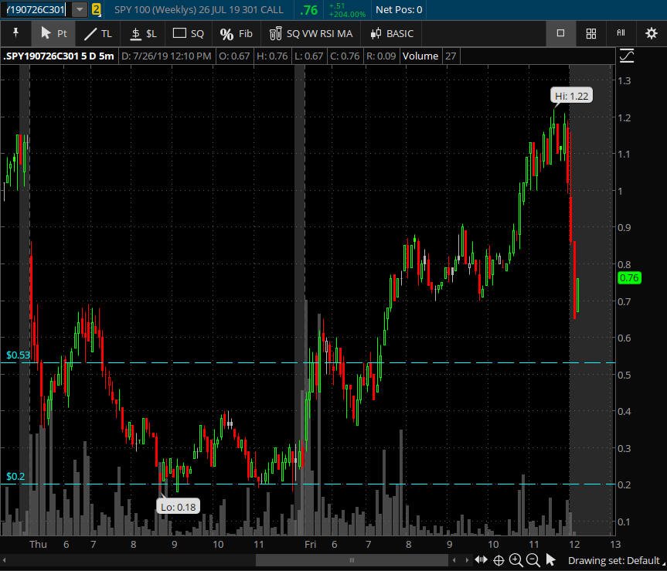Open the BASIC chart style menu
The height and width of the screenshot is (571, 667).
pyautogui.click(x=391, y=33)
